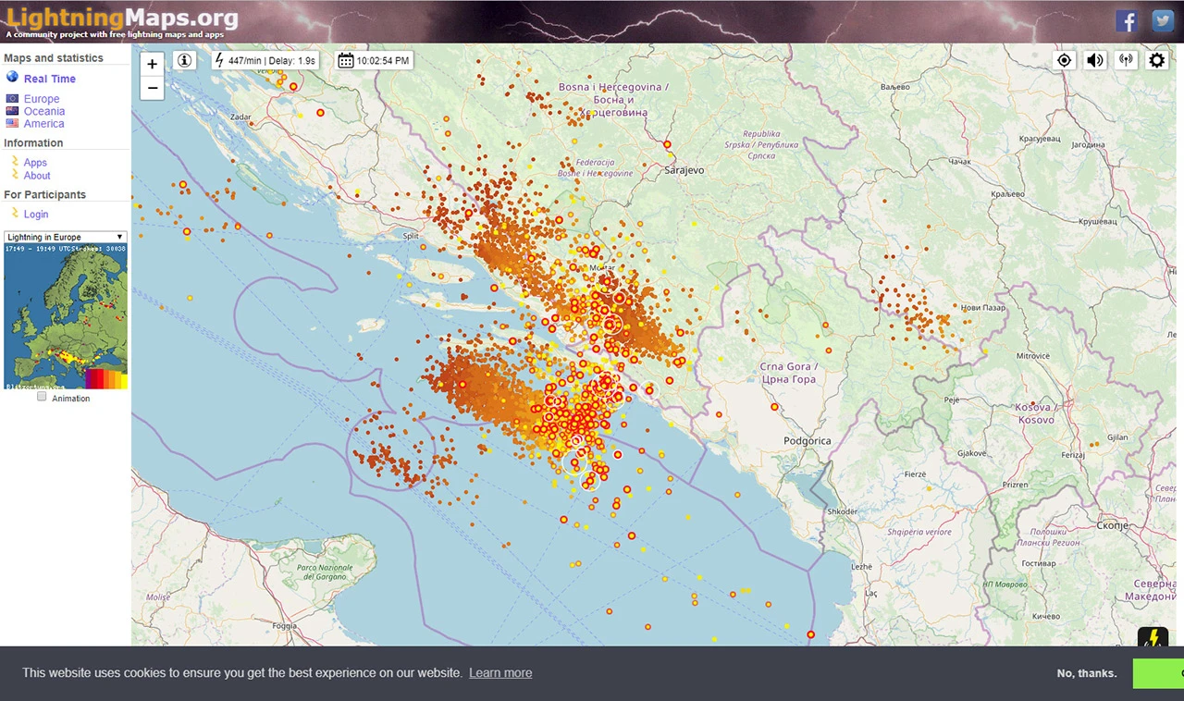Mute the lightning strike sound

[x=1095, y=60]
